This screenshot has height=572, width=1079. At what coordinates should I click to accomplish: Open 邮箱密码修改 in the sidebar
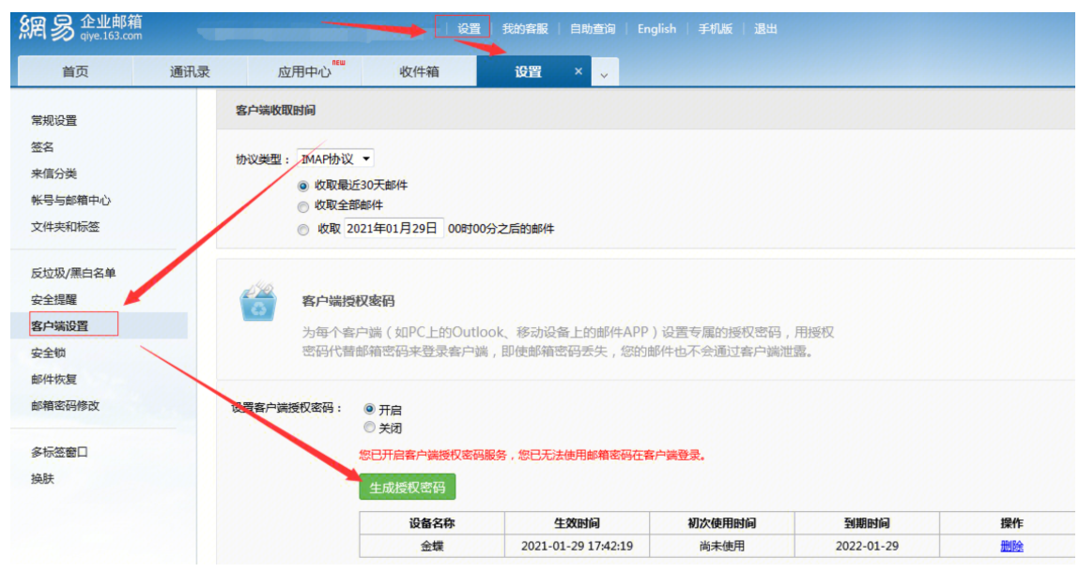(66, 406)
